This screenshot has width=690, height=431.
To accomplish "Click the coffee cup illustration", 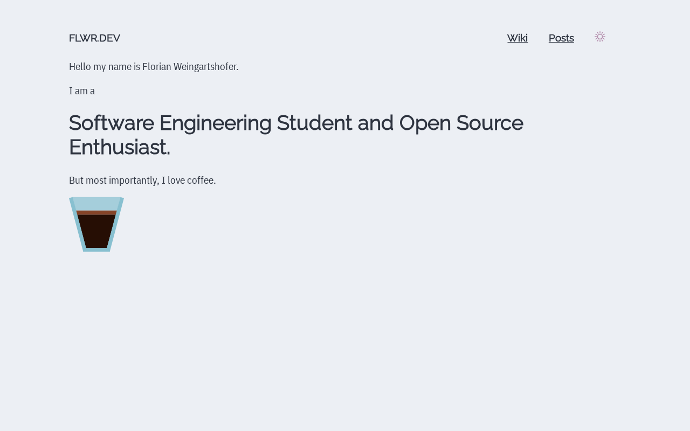I will (x=96, y=225).
